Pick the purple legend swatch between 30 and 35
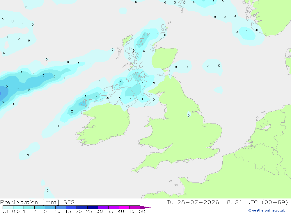The width and height of the screenshot is (291, 213). tap(103, 207)
